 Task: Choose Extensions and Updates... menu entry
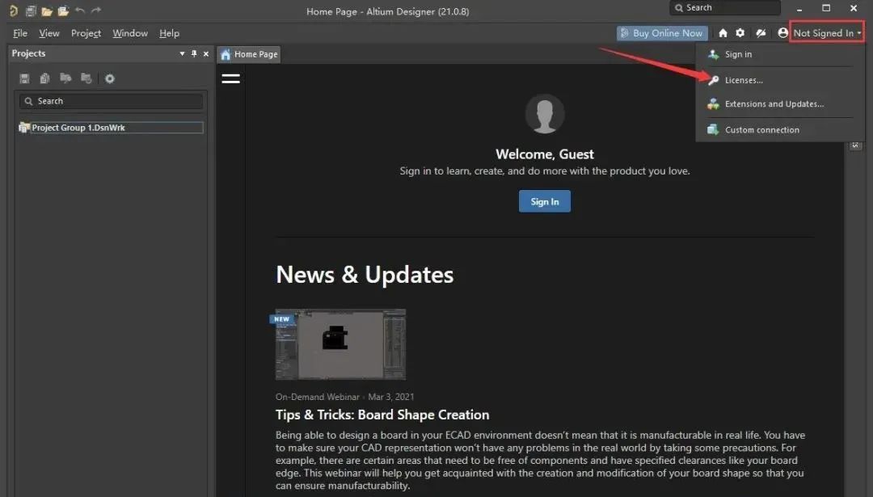(x=774, y=104)
